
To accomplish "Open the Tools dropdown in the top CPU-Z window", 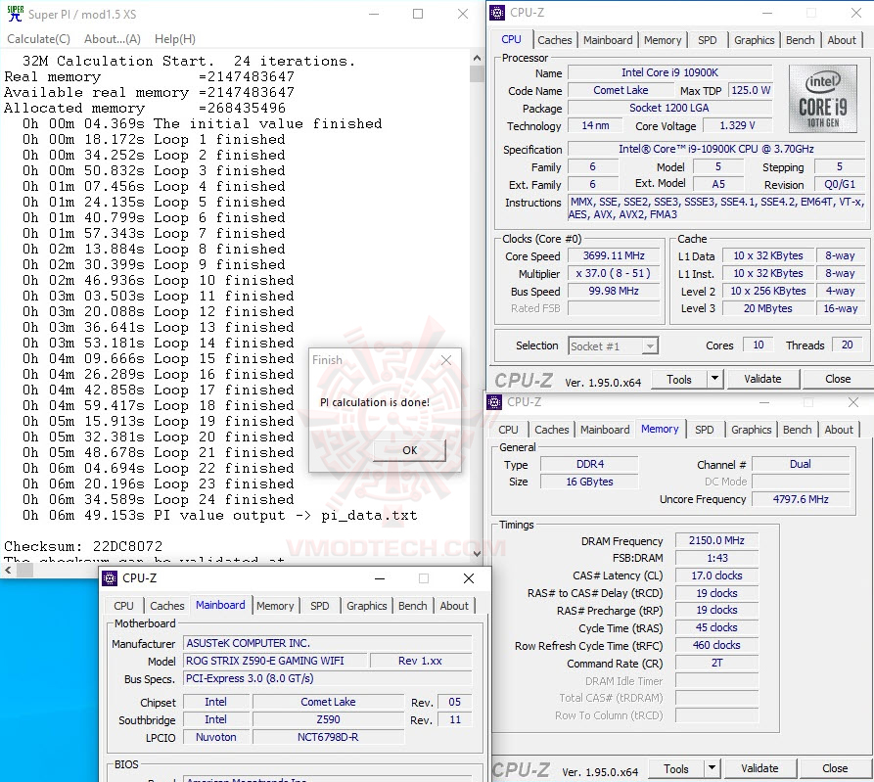I will [715, 378].
